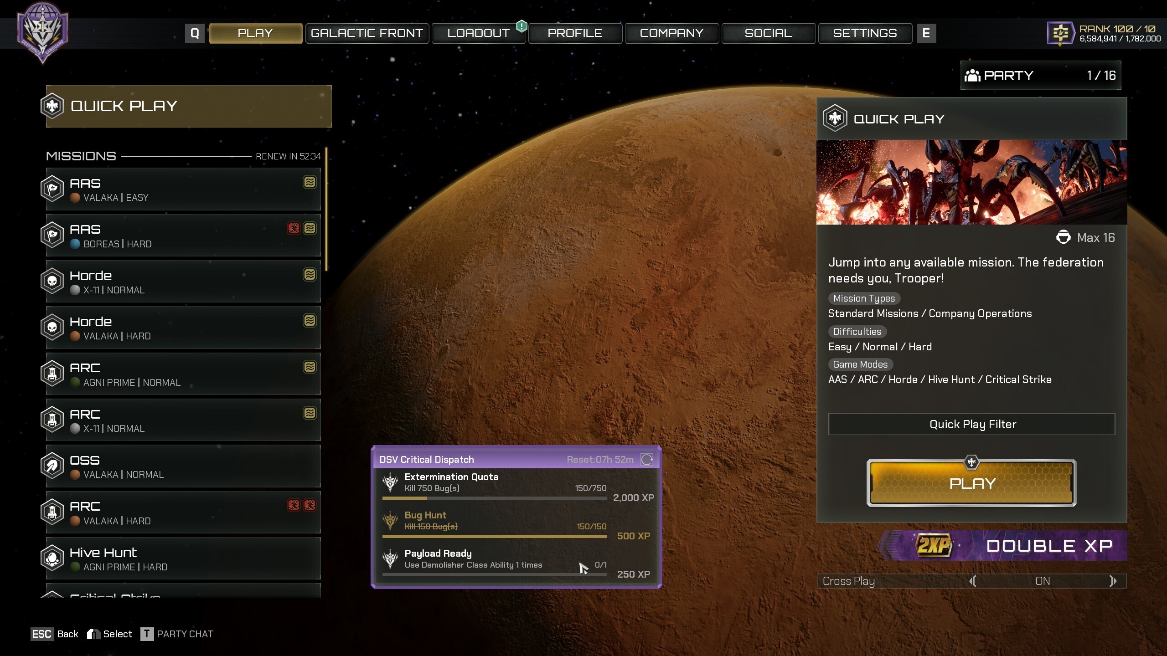Select AAS Valaka Easy mission
Image resolution: width=1167 pixels, height=656 pixels.
tap(183, 189)
